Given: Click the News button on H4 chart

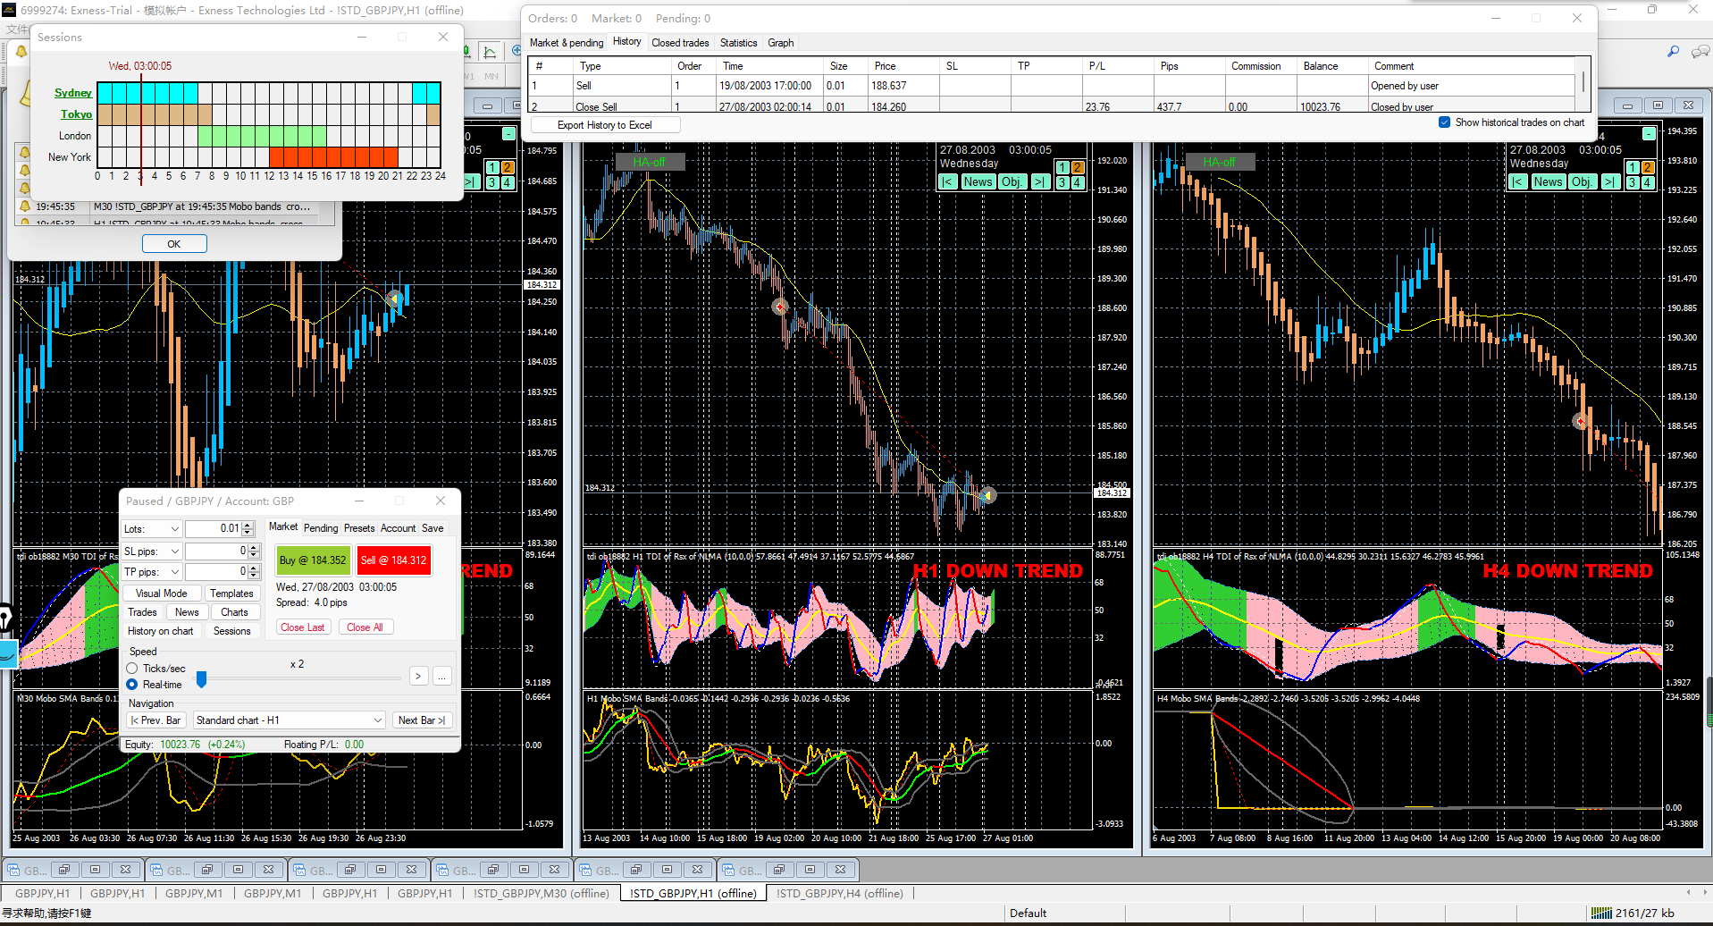Looking at the screenshot, I should click(x=1548, y=182).
